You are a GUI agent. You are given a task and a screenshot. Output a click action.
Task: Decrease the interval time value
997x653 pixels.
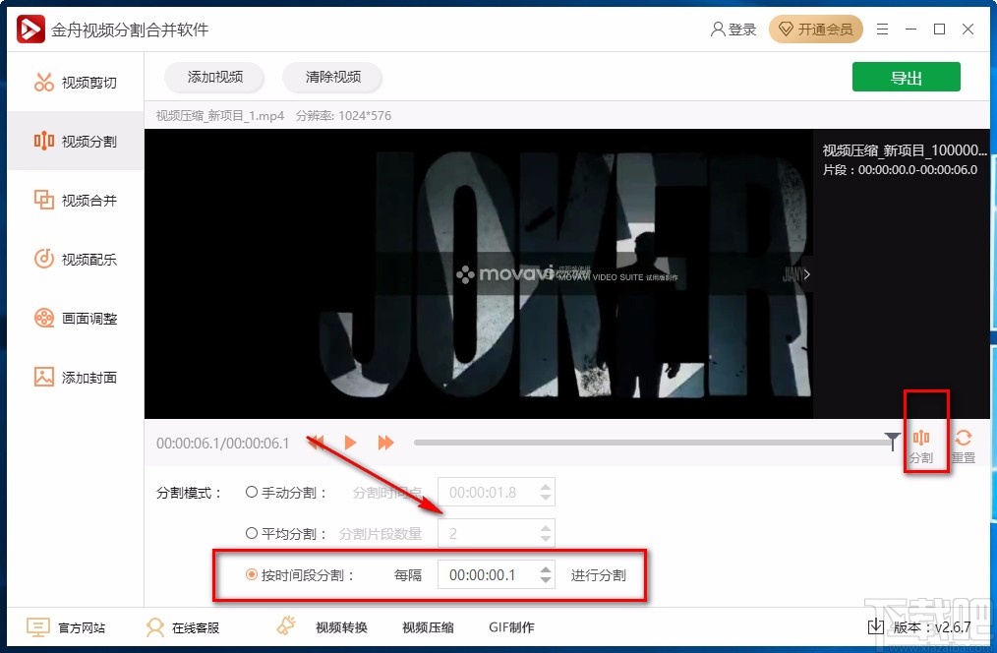tap(546, 580)
